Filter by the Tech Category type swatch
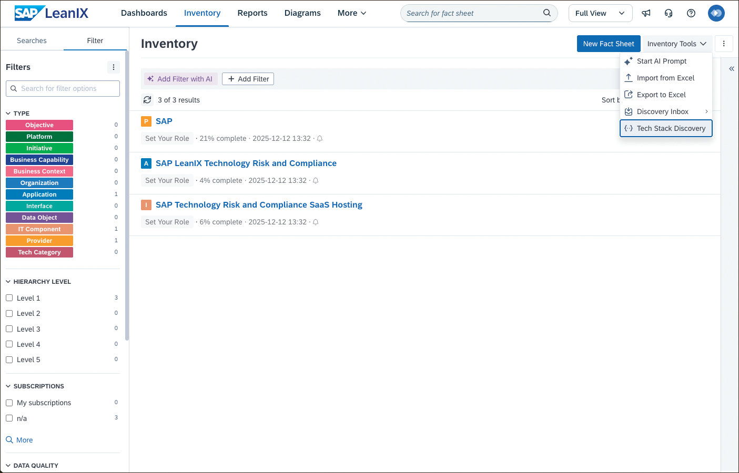This screenshot has width=739, height=473. pyautogui.click(x=39, y=252)
